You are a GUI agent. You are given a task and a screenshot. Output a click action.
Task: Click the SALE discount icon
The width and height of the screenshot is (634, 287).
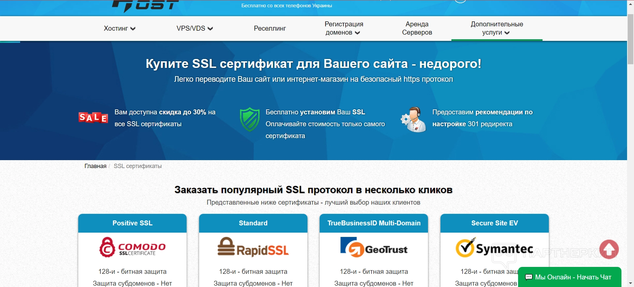[93, 118]
